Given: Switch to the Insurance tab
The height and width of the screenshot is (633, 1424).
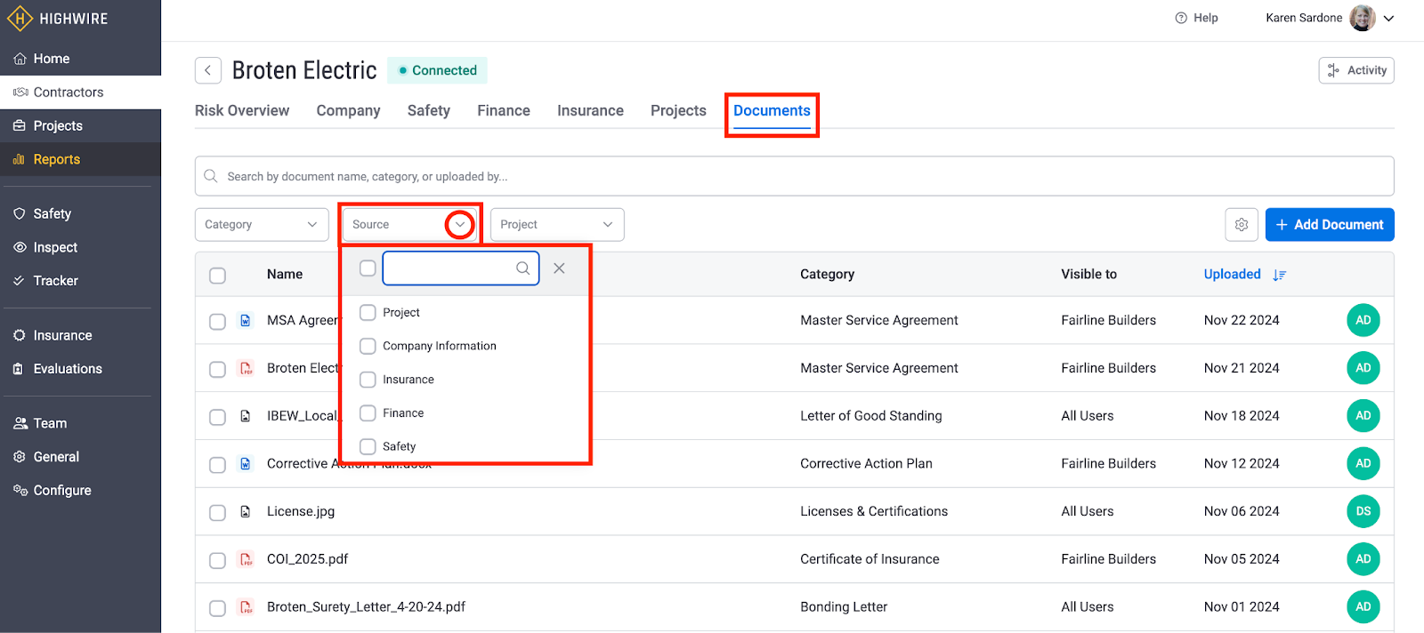Looking at the screenshot, I should tap(590, 111).
